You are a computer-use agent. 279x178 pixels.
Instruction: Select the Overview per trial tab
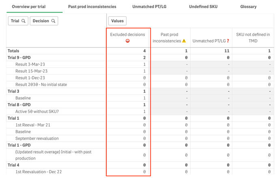pyautogui.click(x=29, y=7)
